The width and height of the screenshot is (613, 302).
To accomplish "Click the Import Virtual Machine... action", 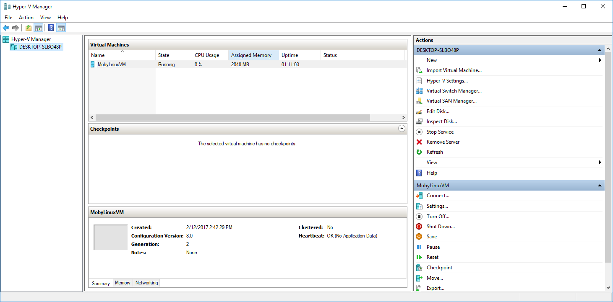I will 454,70.
